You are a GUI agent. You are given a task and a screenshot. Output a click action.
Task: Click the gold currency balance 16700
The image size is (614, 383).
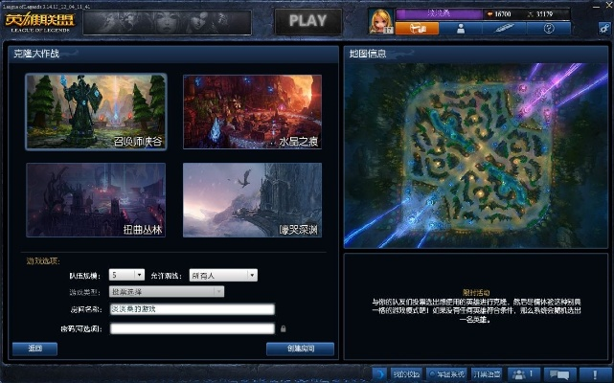click(499, 14)
